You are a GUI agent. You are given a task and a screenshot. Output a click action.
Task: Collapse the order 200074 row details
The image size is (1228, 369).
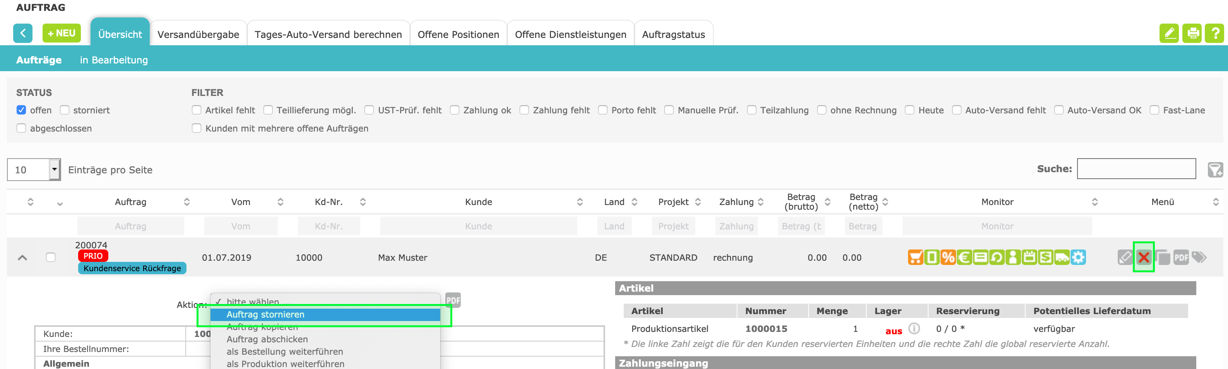[22, 258]
